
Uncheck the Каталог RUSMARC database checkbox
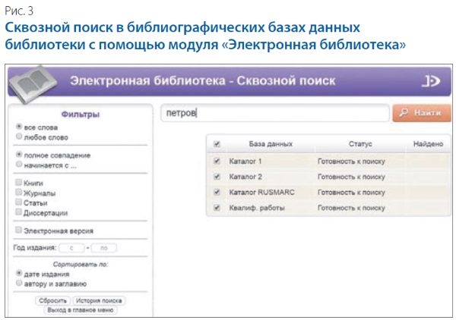[217, 192]
